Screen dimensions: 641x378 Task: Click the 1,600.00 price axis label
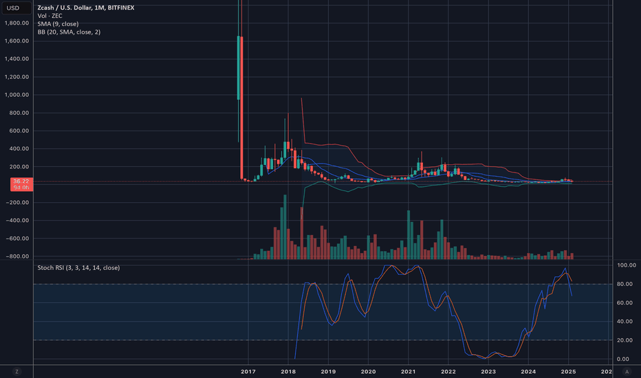[x=17, y=41]
